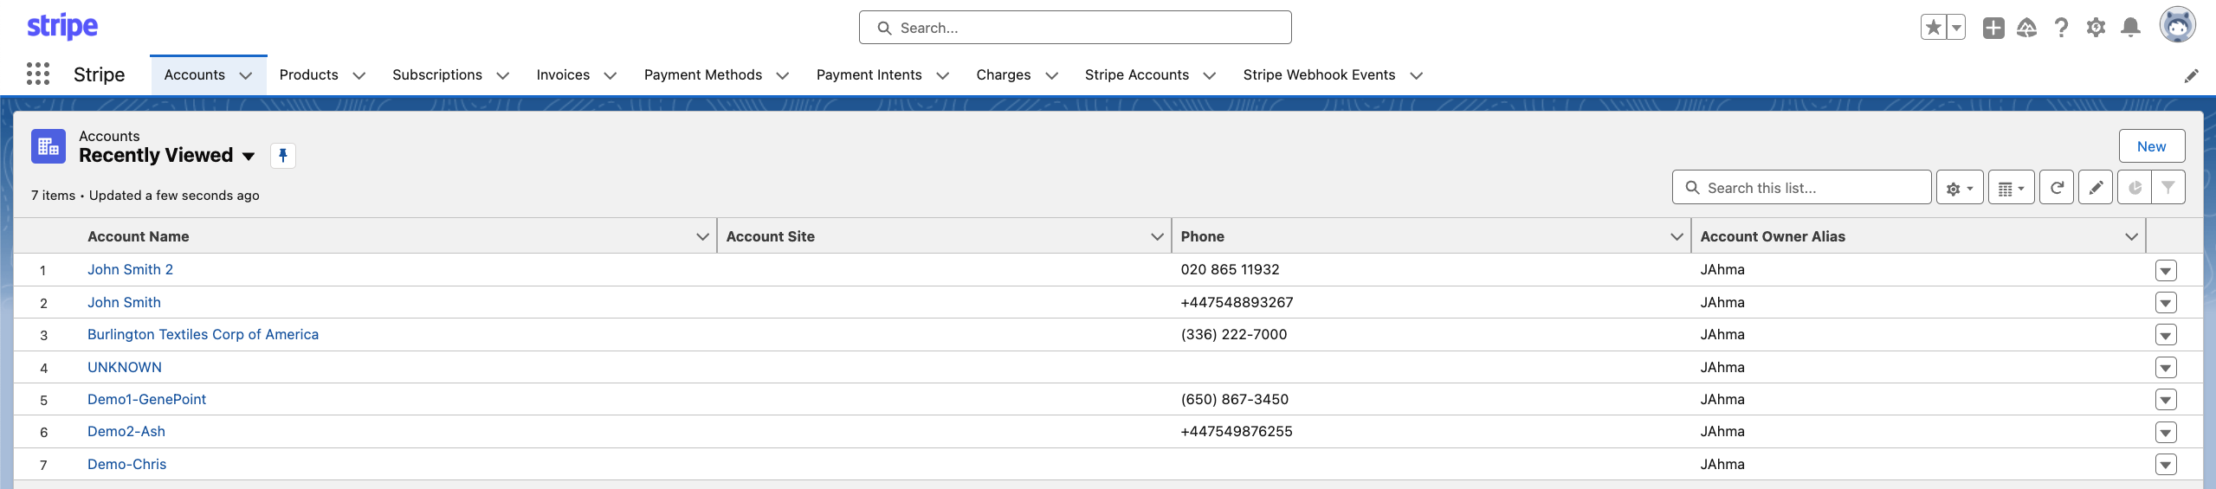
Task: Pin the Recently Viewed list view
Action: (283, 156)
